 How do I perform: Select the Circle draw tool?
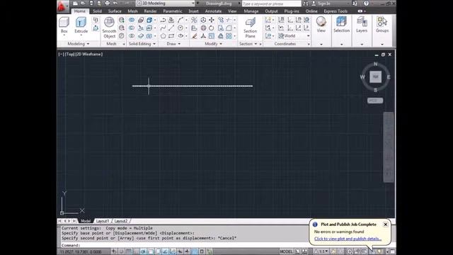[180, 28]
